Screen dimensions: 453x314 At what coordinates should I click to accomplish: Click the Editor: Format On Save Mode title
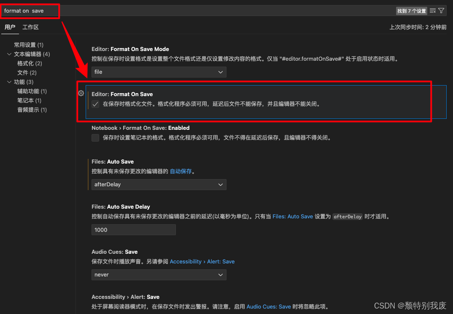(130, 49)
